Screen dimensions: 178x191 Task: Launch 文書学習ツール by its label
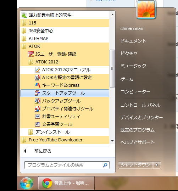tap(57, 124)
